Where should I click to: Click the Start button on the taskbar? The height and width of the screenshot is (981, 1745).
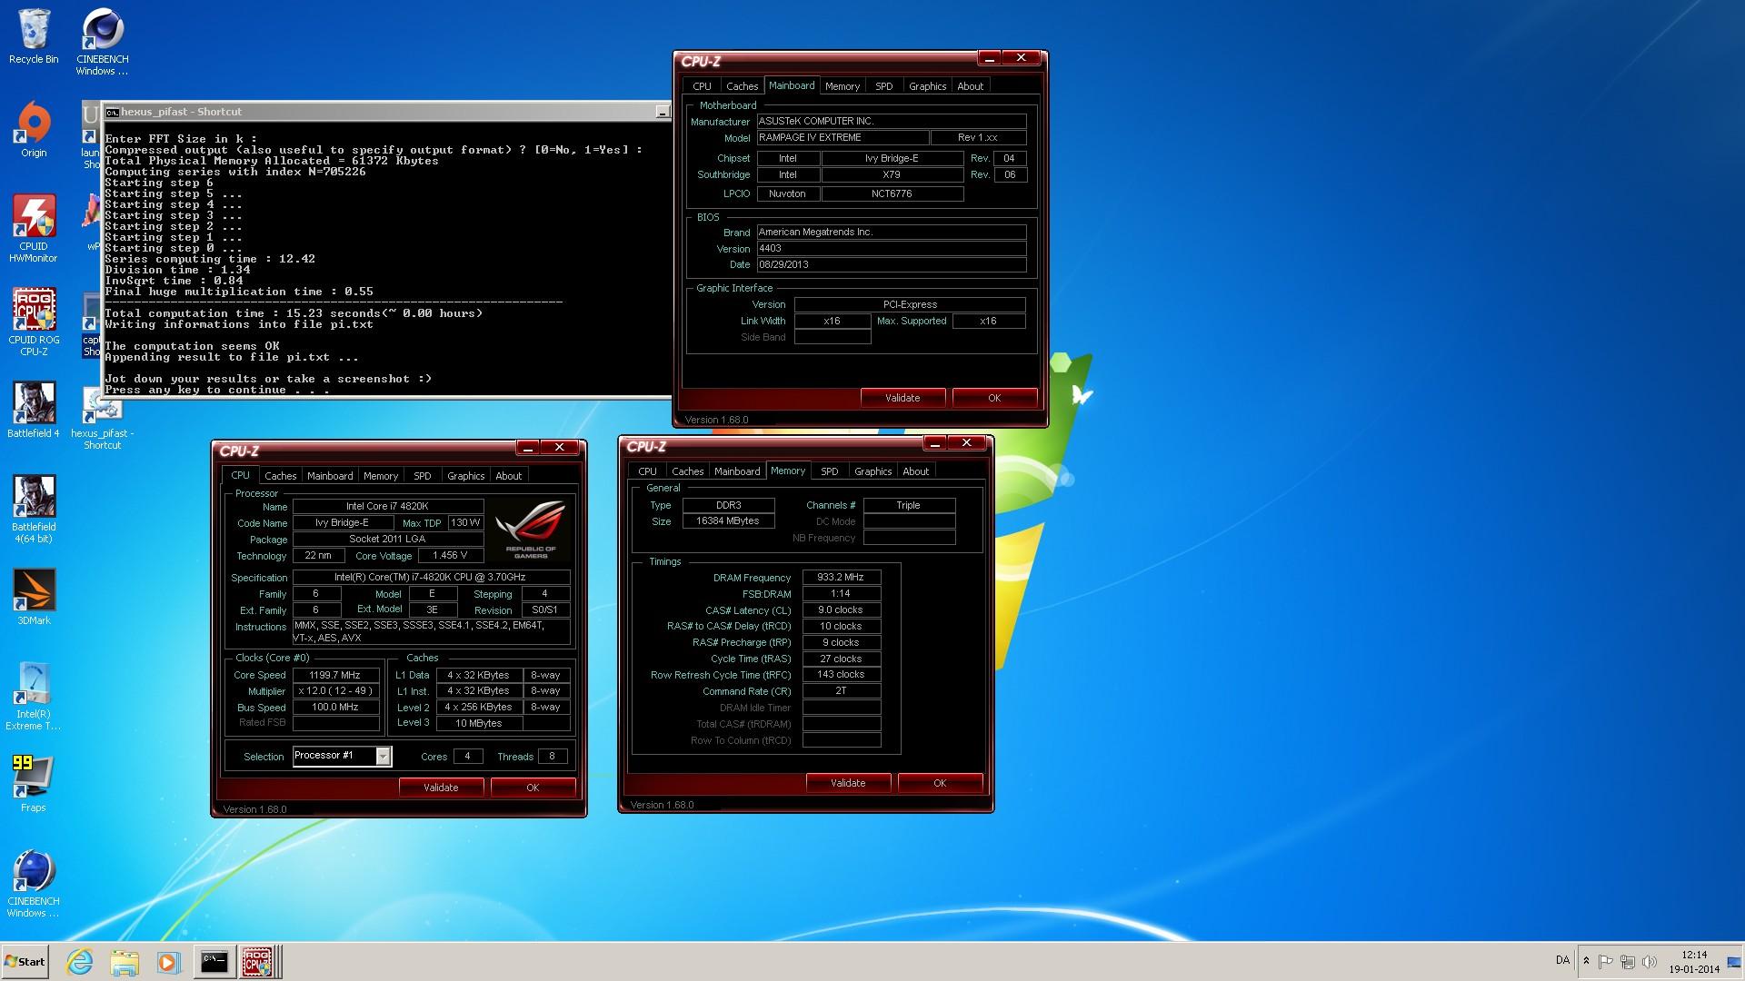25,962
